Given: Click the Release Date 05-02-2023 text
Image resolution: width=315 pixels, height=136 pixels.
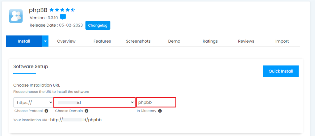Looking at the screenshot, I should tap(56, 25).
